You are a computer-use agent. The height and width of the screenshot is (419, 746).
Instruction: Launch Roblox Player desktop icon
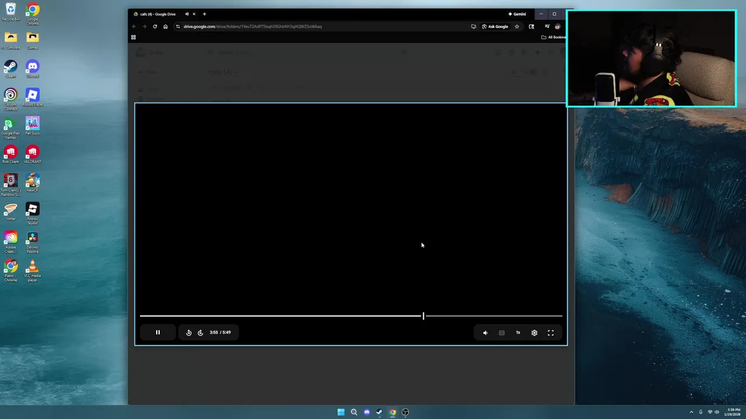point(33,98)
